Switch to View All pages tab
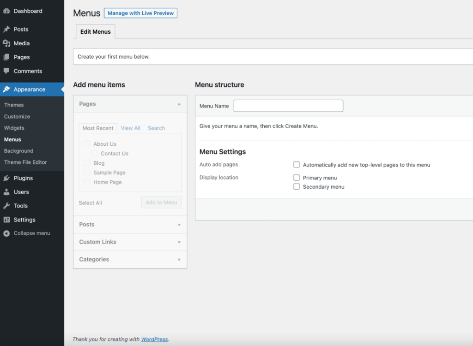Screen dimensions: 473x346 point(131,128)
